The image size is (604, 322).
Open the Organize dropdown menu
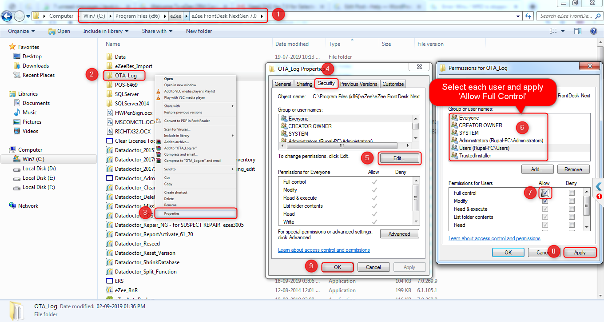pos(21,31)
